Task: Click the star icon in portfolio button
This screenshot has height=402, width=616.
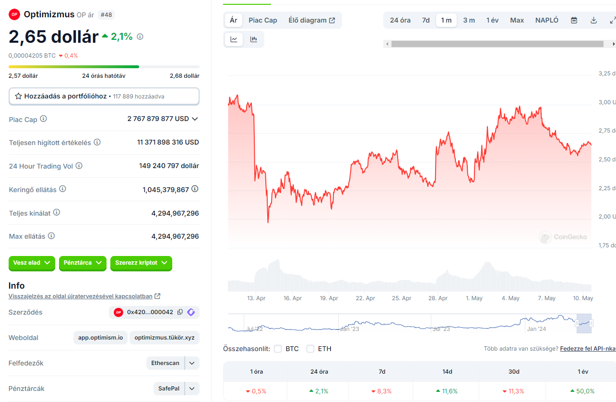Action: pos(19,96)
